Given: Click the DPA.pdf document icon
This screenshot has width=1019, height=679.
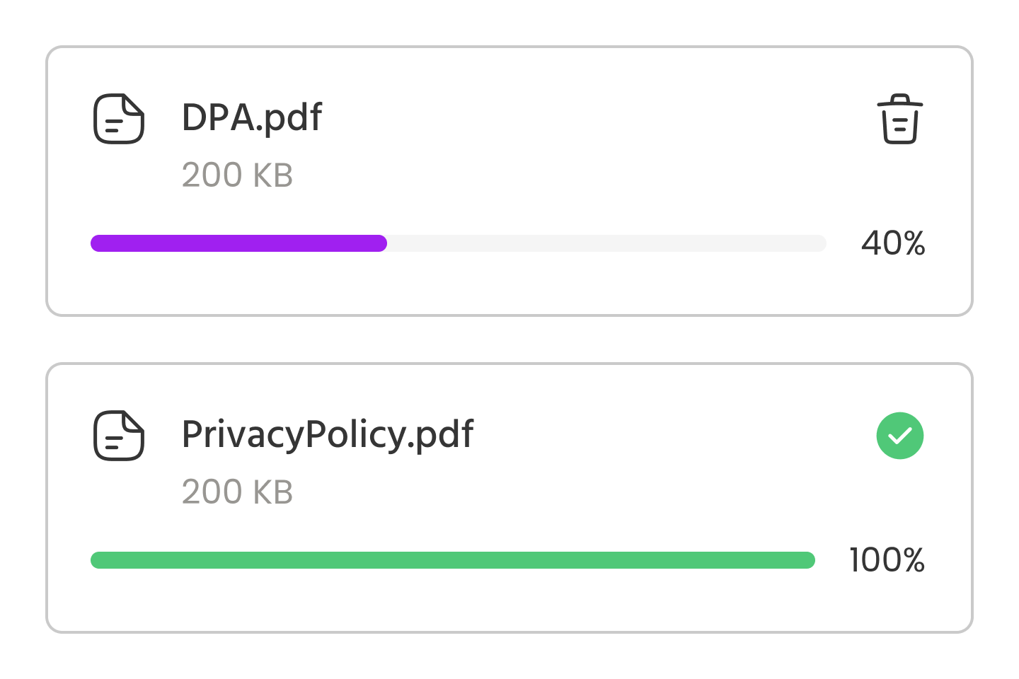Looking at the screenshot, I should [x=119, y=120].
